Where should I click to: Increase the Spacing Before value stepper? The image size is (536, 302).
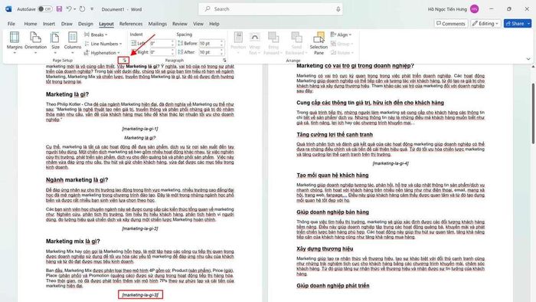pyautogui.click(x=222, y=41)
